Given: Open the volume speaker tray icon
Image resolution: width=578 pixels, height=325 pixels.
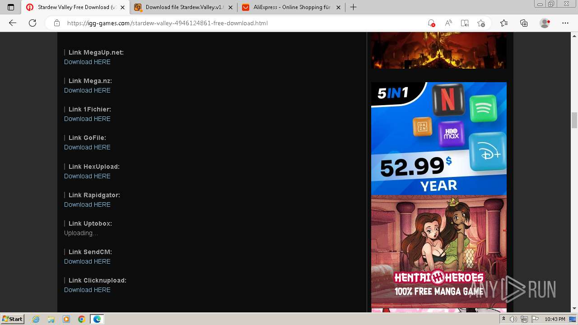Looking at the screenshot, I should (x=514, y=319).
